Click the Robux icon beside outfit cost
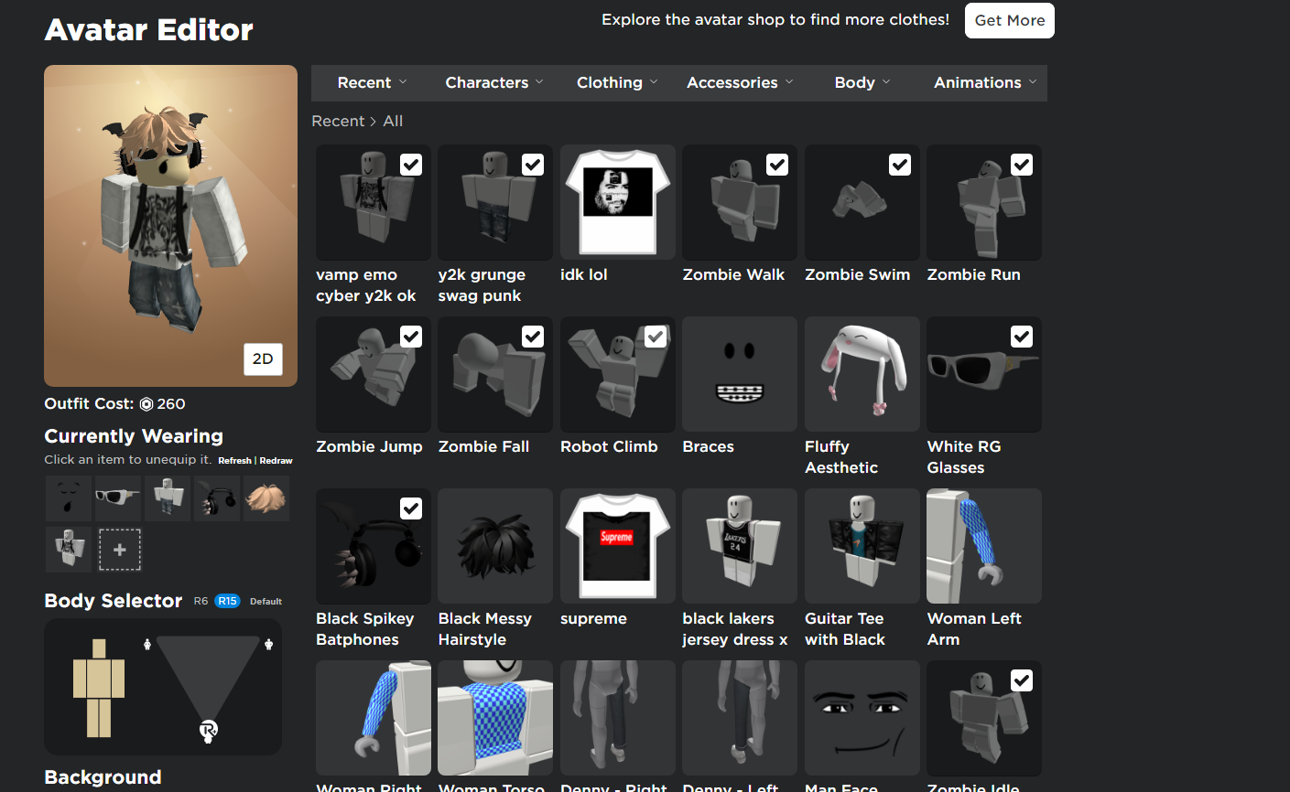This screenshot has width=1290, height=792. (x=146, y=404)
